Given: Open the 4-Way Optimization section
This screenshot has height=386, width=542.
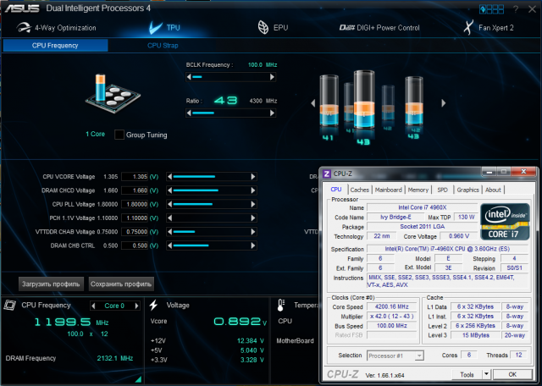Looking at the screenshot, I should [56, 28].
